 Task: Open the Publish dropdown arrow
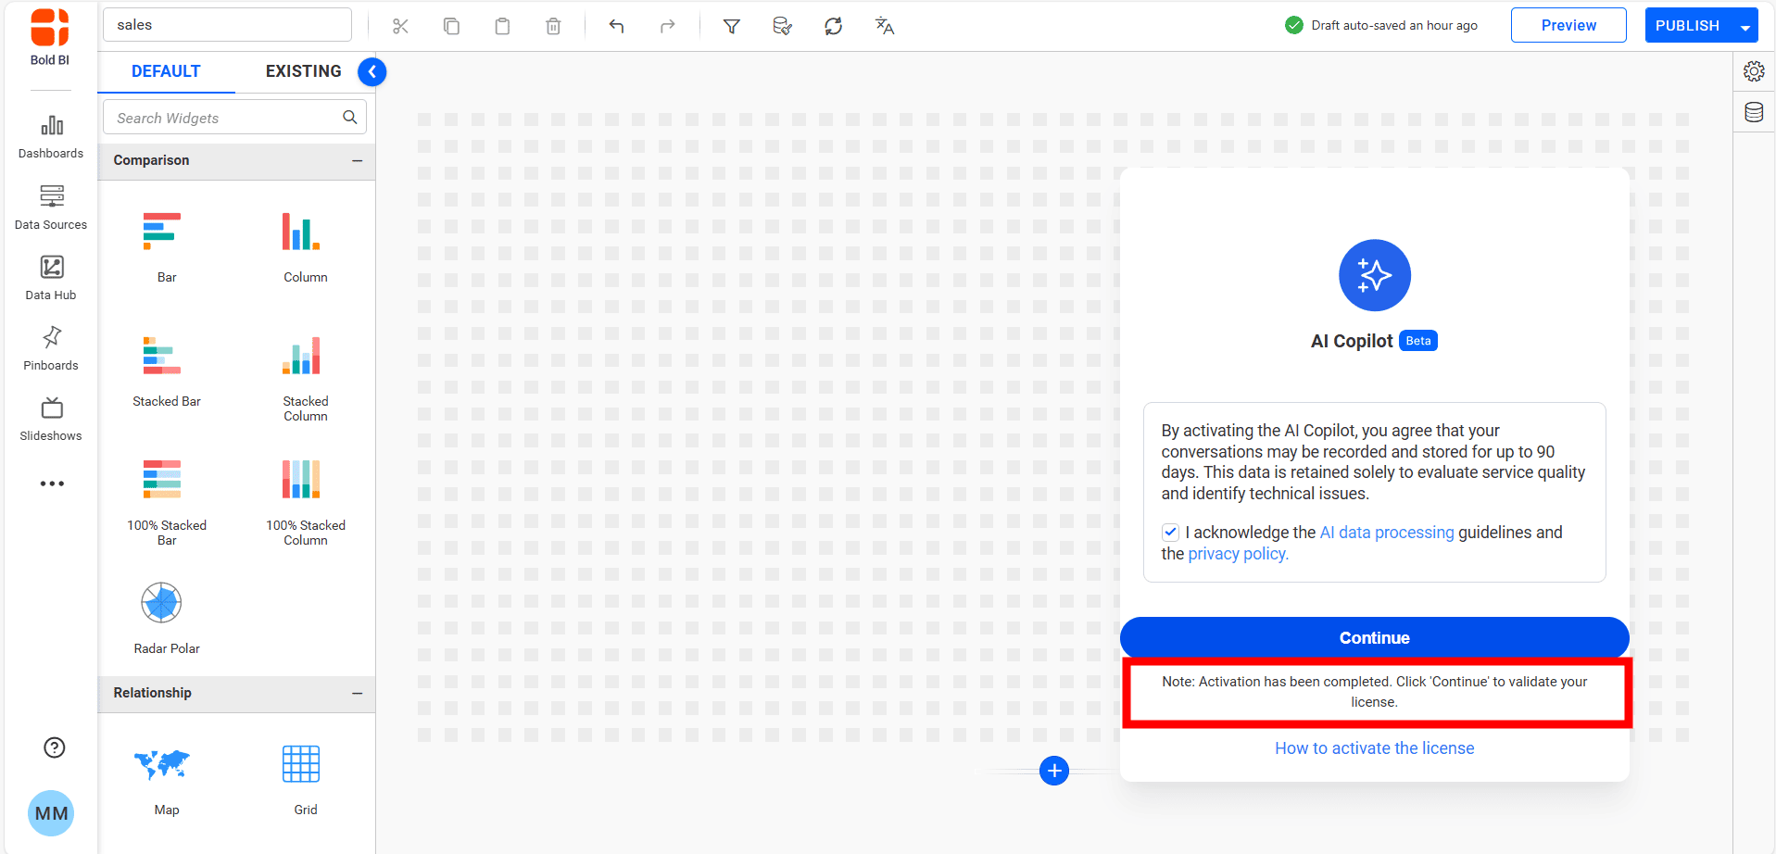(x=1745, y=27)
